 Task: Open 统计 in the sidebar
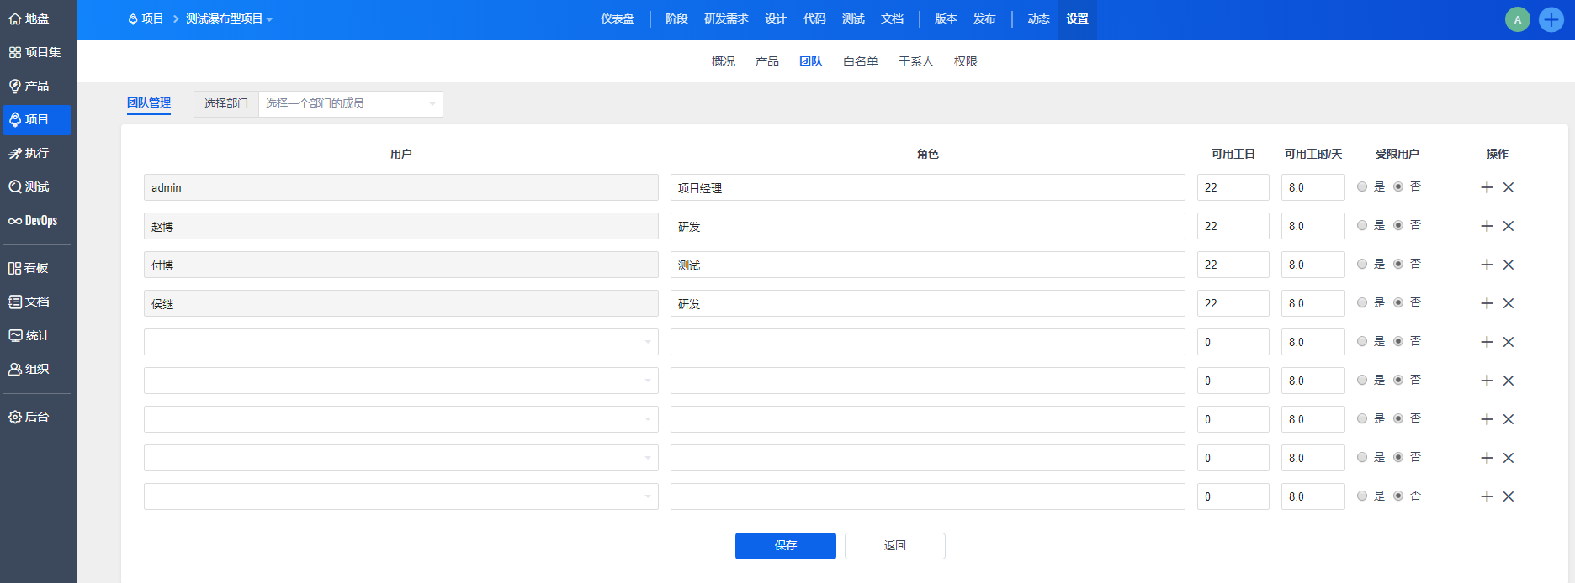[x=29, y=335]
